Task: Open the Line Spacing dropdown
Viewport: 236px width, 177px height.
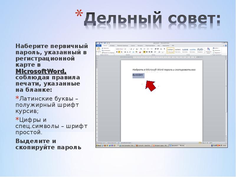Action: [155, 52]
